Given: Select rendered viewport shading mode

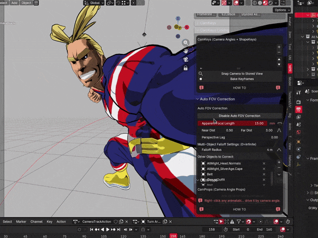Looking at the screenshot, I should pos(270,3).
